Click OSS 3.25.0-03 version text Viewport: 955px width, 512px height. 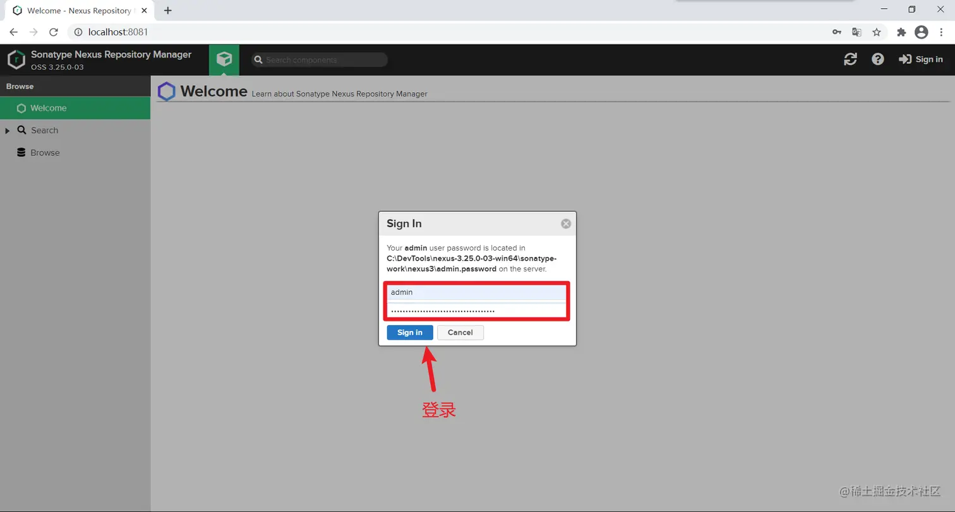57,67
